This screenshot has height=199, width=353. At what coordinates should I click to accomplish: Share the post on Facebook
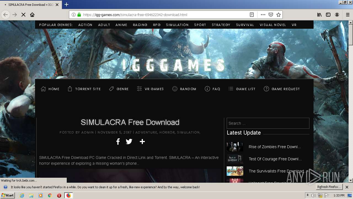point(118,142)
